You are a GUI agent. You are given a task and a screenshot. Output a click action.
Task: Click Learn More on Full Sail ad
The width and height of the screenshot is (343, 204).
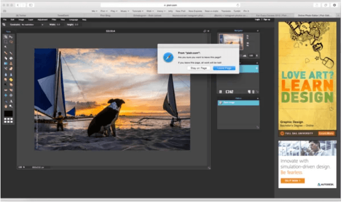pos(326,133)
